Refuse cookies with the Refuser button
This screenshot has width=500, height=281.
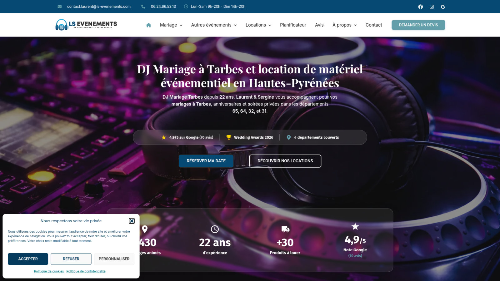71,259
